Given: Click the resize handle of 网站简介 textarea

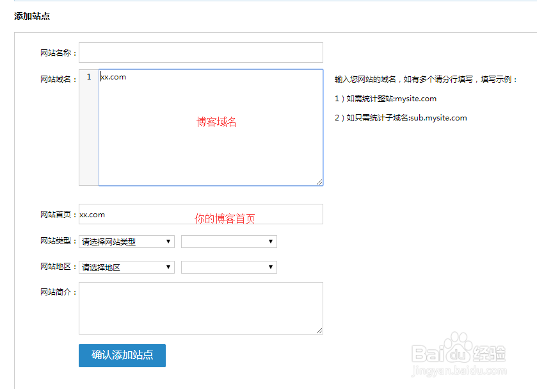Looking at the screenshot, I should (320, 331).
